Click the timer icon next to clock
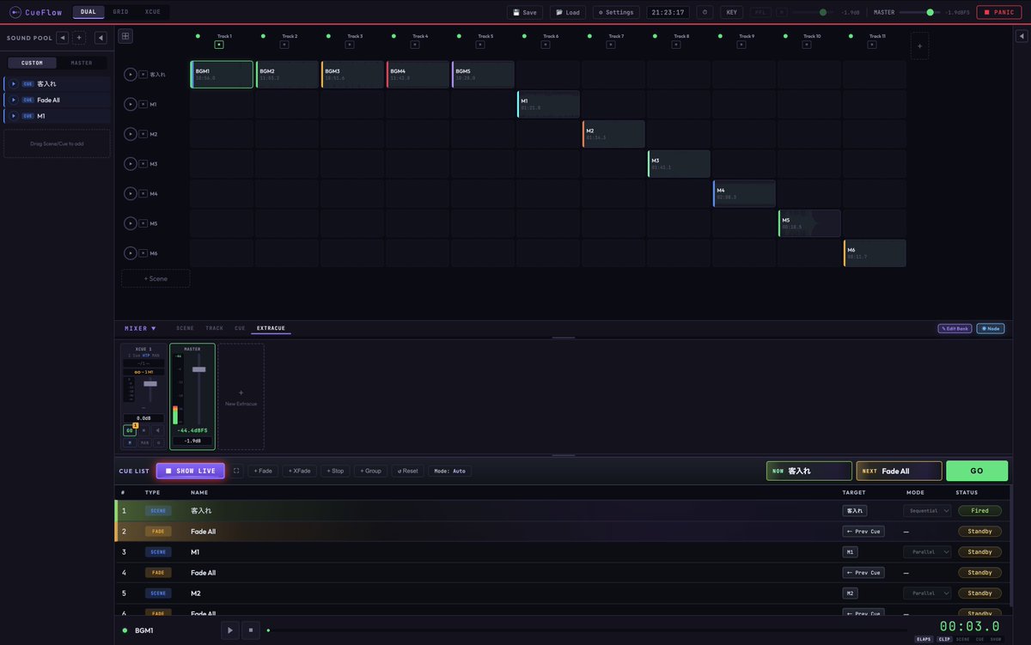The image size is (1031, 645). (x=705, y=12)
